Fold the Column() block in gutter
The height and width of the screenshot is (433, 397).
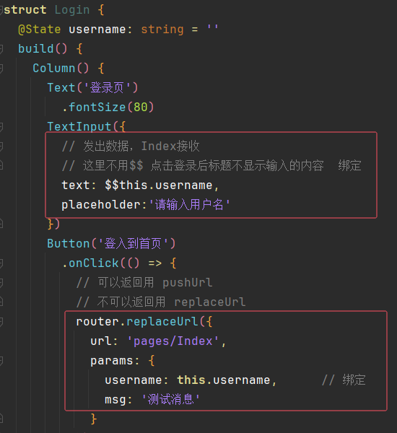click(x=1, y=69)
